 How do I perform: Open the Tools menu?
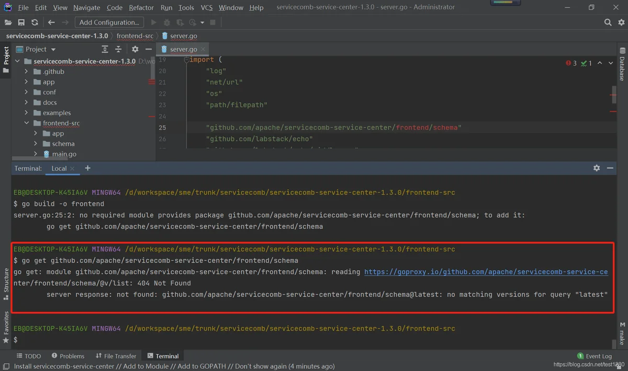pyautogui.click(x=186, y=7)
